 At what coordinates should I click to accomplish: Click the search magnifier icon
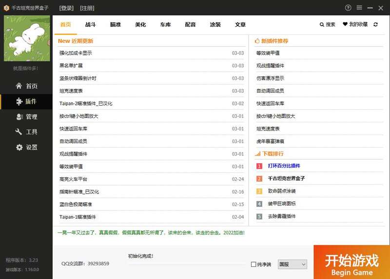tap(322, 25)
